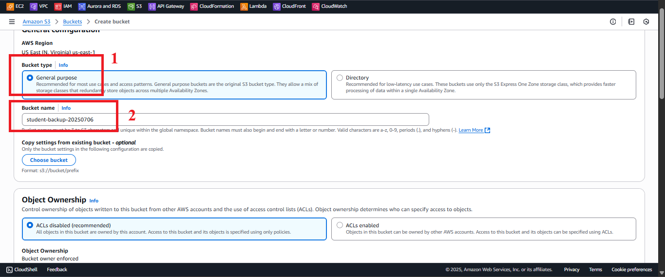Click the panel toggle icon in the header

tap(631, 21)
